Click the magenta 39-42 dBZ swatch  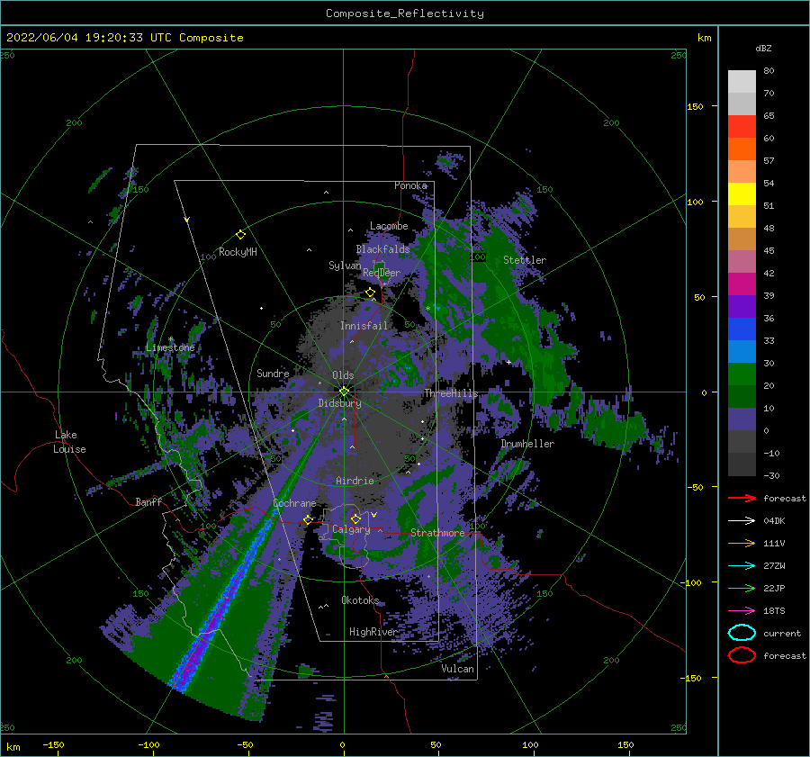coord(742,284)
